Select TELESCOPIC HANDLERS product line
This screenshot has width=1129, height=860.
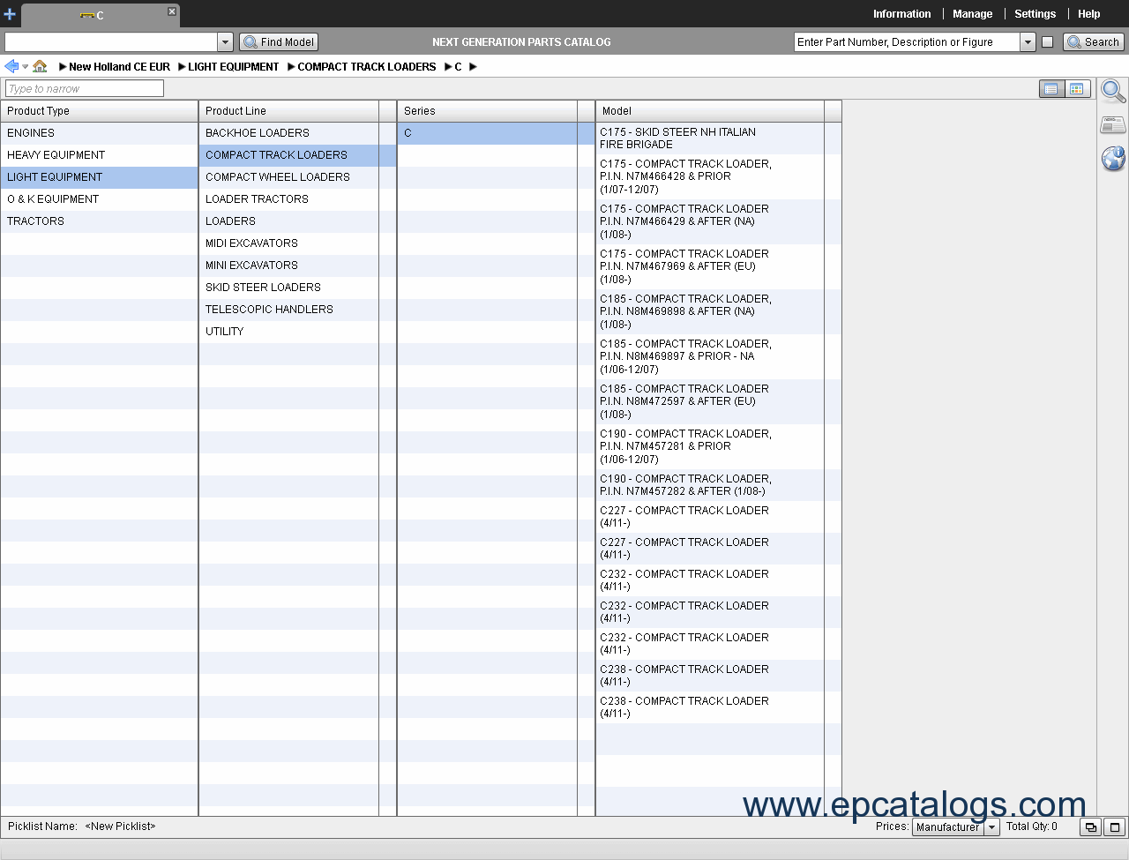point(298,310)
